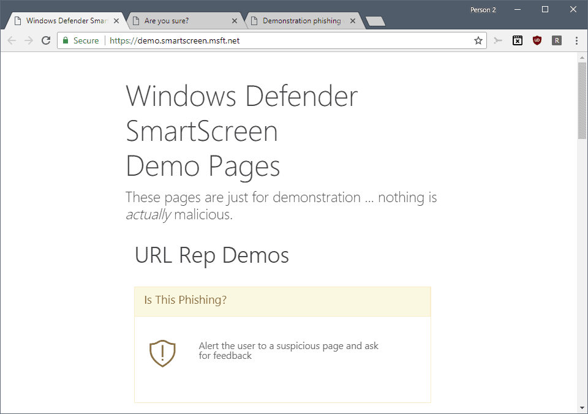588x414 pixels.
Task: Click the scrollbar down arrow
Action: 581,407
